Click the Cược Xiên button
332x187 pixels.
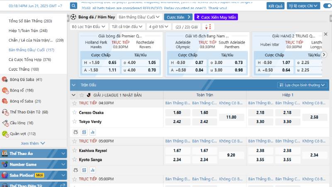(178, 17)
